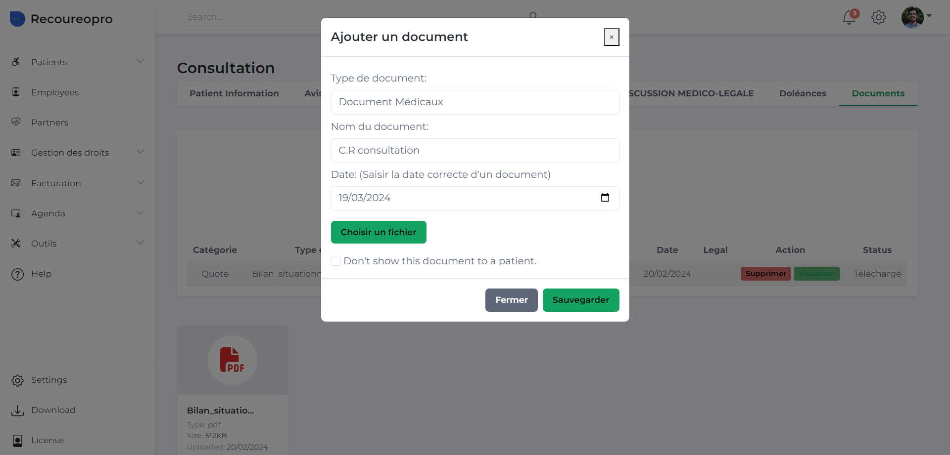Click the Sauvegarder button
Screen dimensions: 950x455
tap(580, 300)
